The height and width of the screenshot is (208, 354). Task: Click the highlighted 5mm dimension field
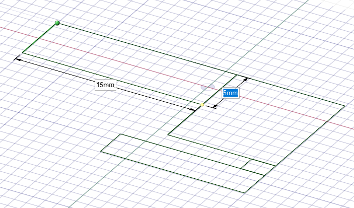230,93
